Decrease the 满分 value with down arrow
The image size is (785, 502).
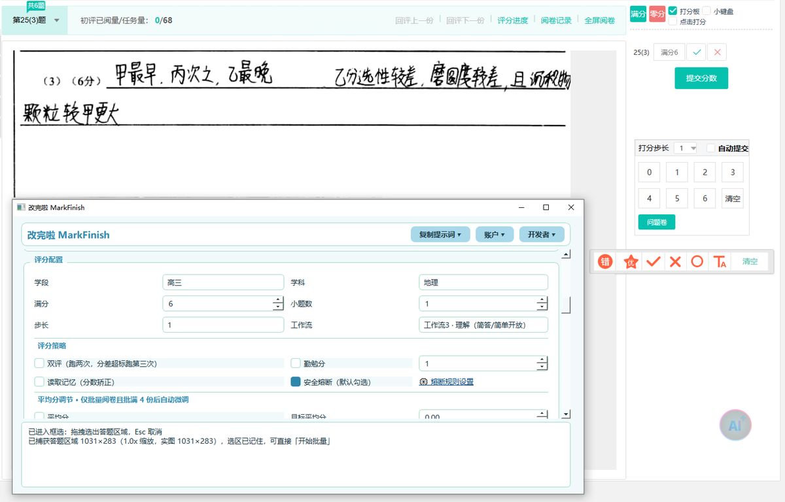coord(277,307)
